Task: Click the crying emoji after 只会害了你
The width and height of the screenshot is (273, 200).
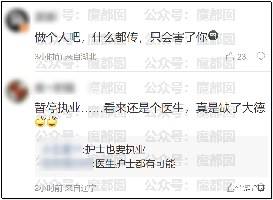Action: (x=213, y=36)
